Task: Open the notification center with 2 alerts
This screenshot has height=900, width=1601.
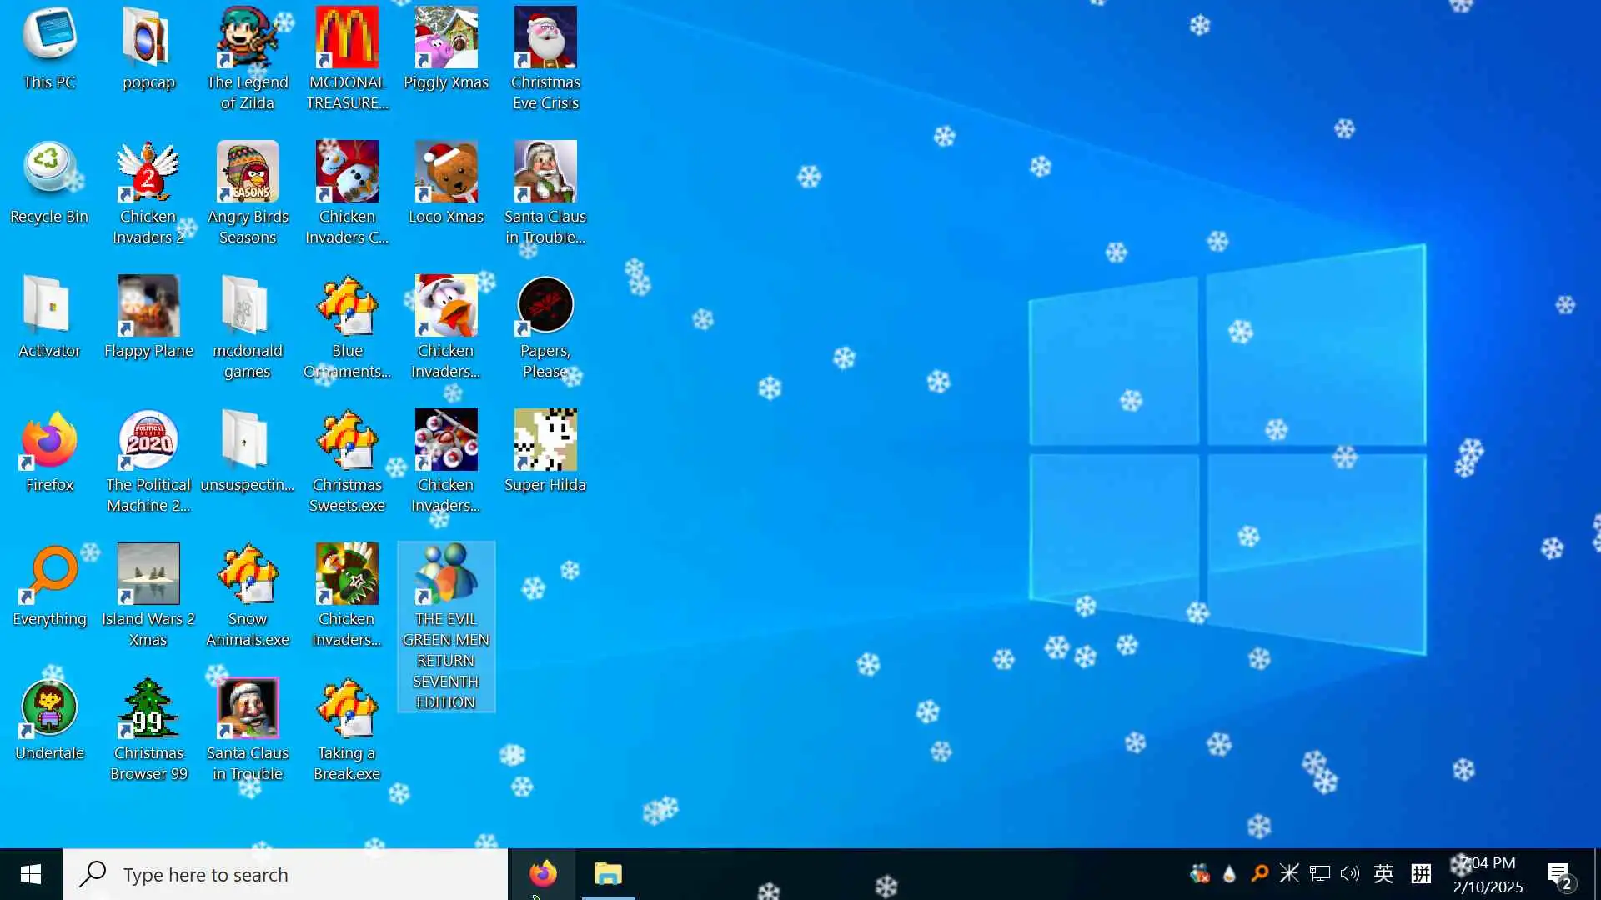Action: [1559, 874]
